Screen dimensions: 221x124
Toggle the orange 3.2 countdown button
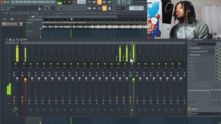pos(99,2)
